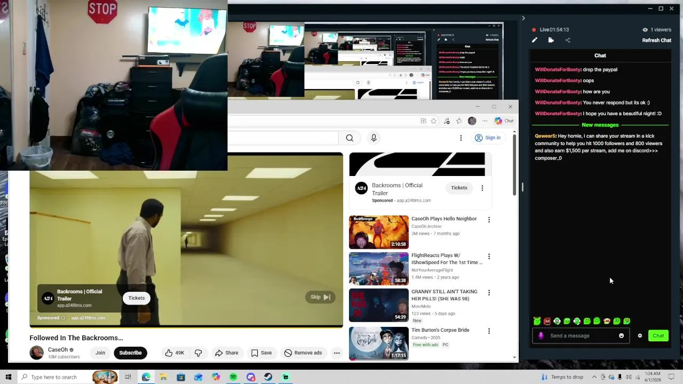Open Spotify from taskbar

click(x=233, y=377)
